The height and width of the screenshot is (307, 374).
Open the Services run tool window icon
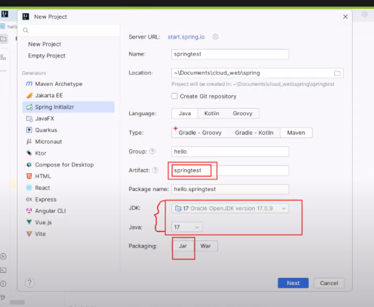pyautogui.click(x=3, y=256)
